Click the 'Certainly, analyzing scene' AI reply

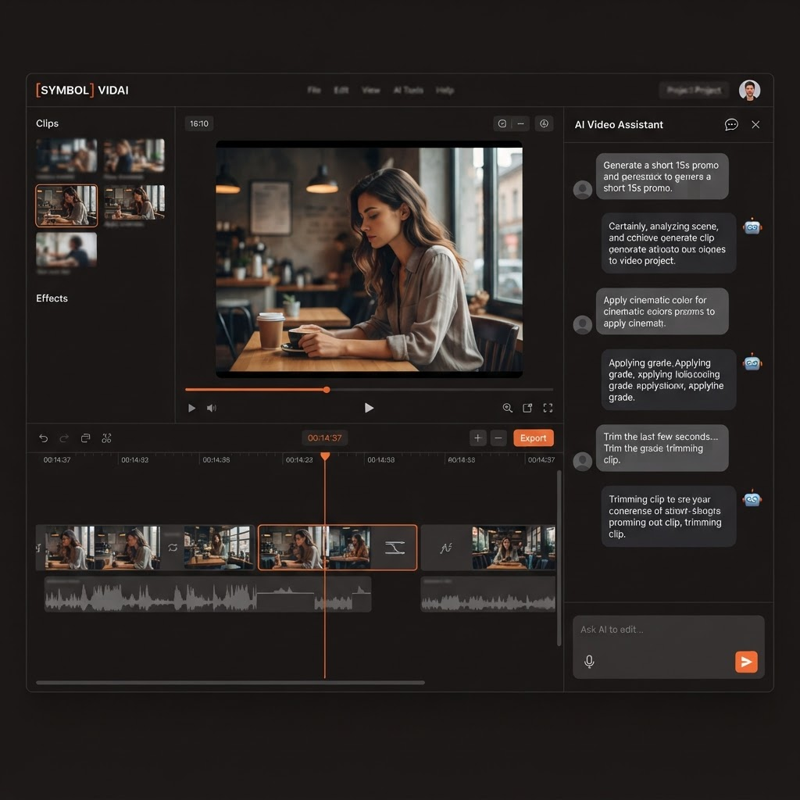pos(669,244)
